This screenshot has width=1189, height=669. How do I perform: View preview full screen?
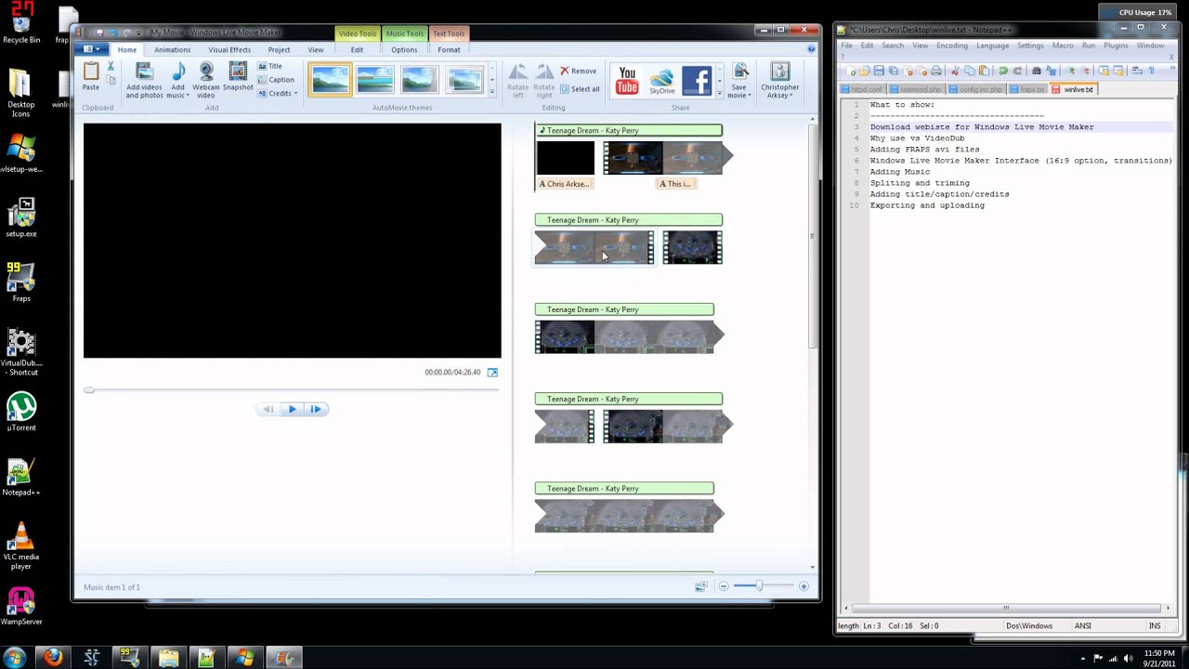[x=492, y=373]
